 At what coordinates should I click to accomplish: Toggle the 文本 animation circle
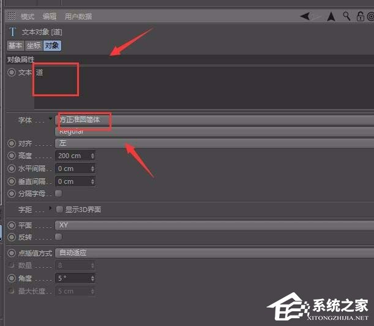pyautogui.click(x=12, y=72)
